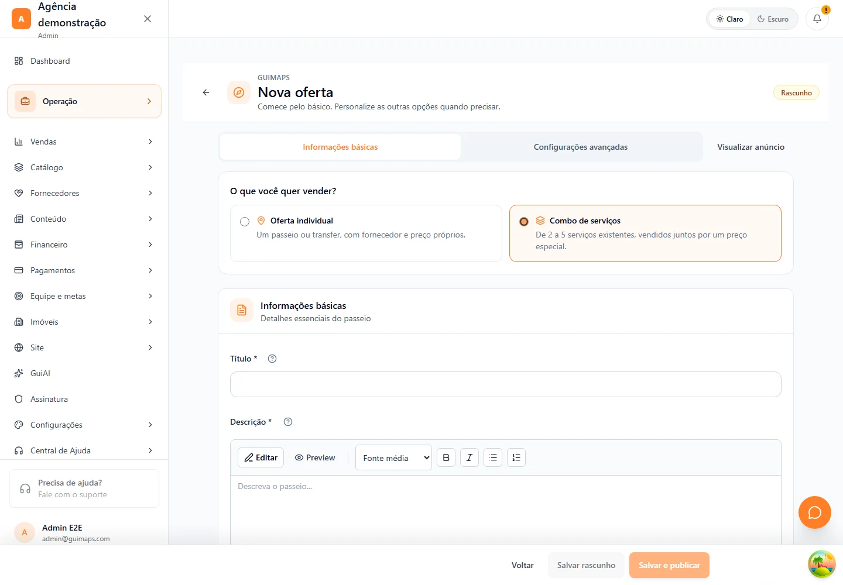Open Visualizar anúncio

click(x=751, y=147)
